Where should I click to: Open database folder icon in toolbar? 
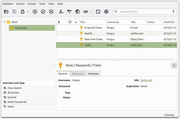(x=6, y=12)
